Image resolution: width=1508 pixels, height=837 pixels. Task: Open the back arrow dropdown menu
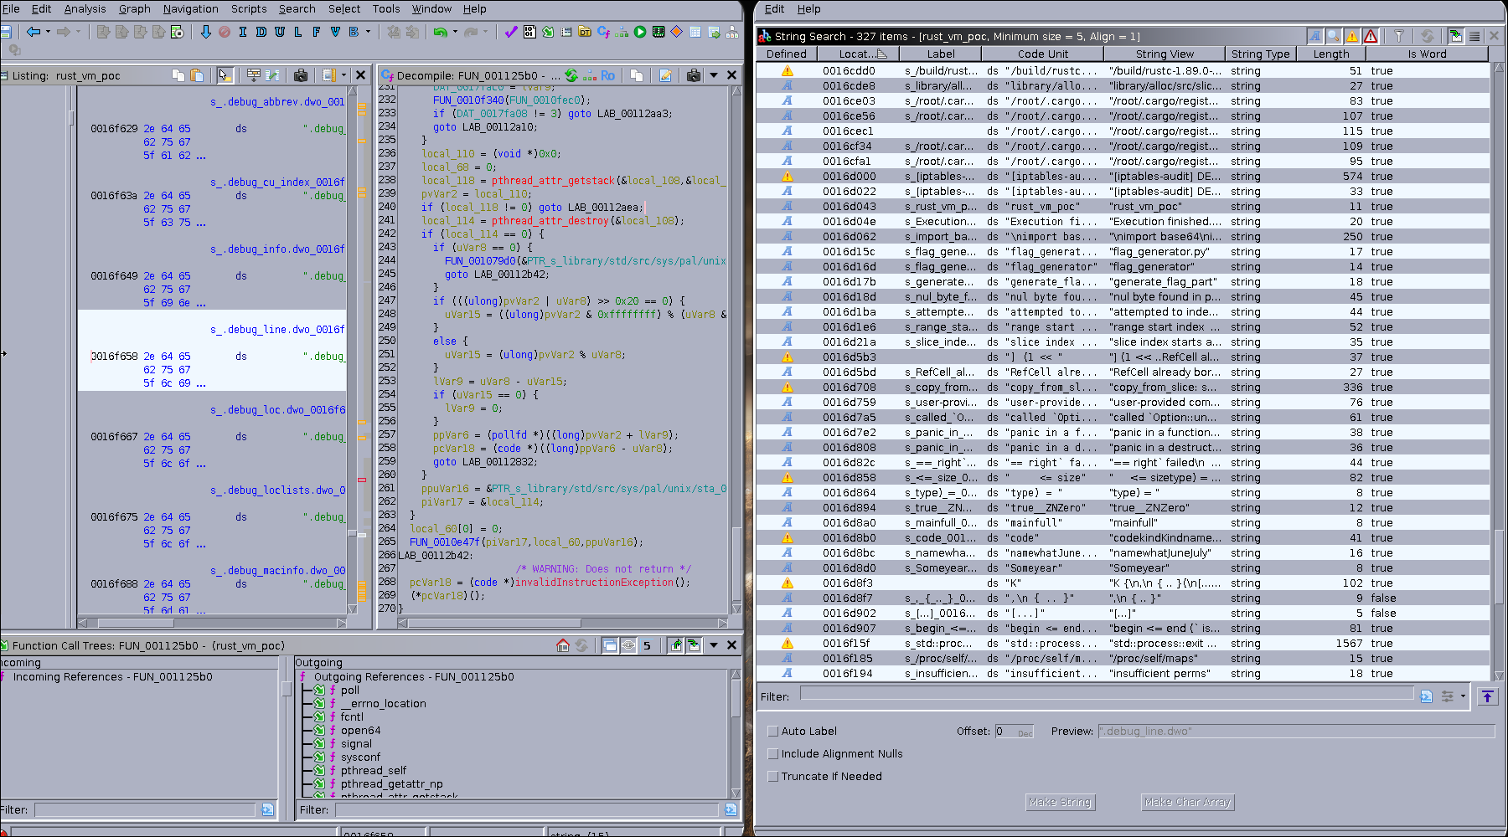point(48,33)
